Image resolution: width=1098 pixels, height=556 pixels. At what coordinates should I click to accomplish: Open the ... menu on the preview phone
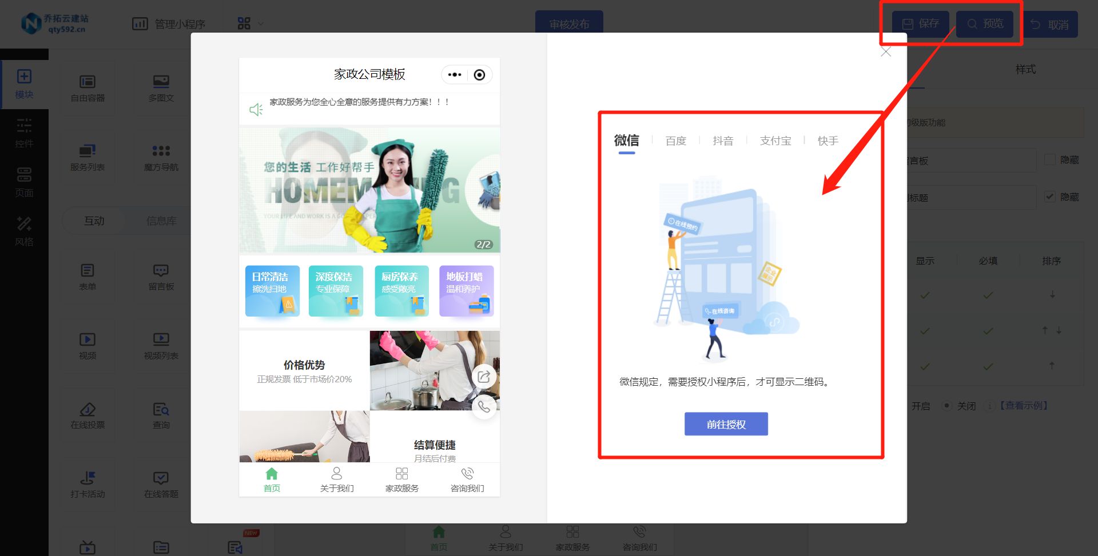(x=455, y=74)
